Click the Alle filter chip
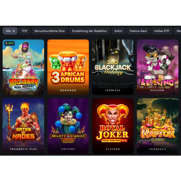Screen dimensions: 181x181 click(10, 31)
